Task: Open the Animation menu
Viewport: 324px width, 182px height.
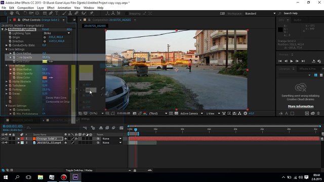Action: coord(64,8)
